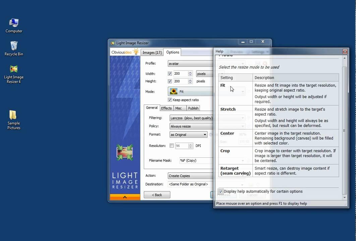Open the Effects tab

tap(166, 108)
